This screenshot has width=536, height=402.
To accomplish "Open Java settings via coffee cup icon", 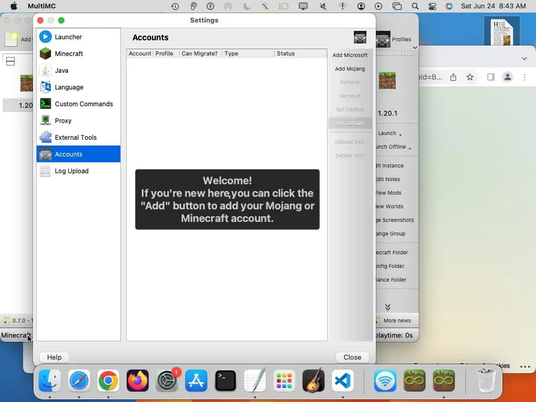I will coord(46,71).
